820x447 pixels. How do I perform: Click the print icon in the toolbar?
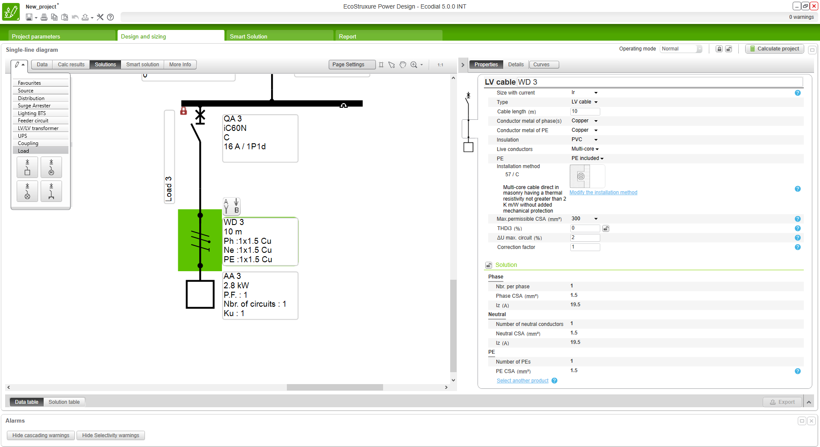point(44,17)
